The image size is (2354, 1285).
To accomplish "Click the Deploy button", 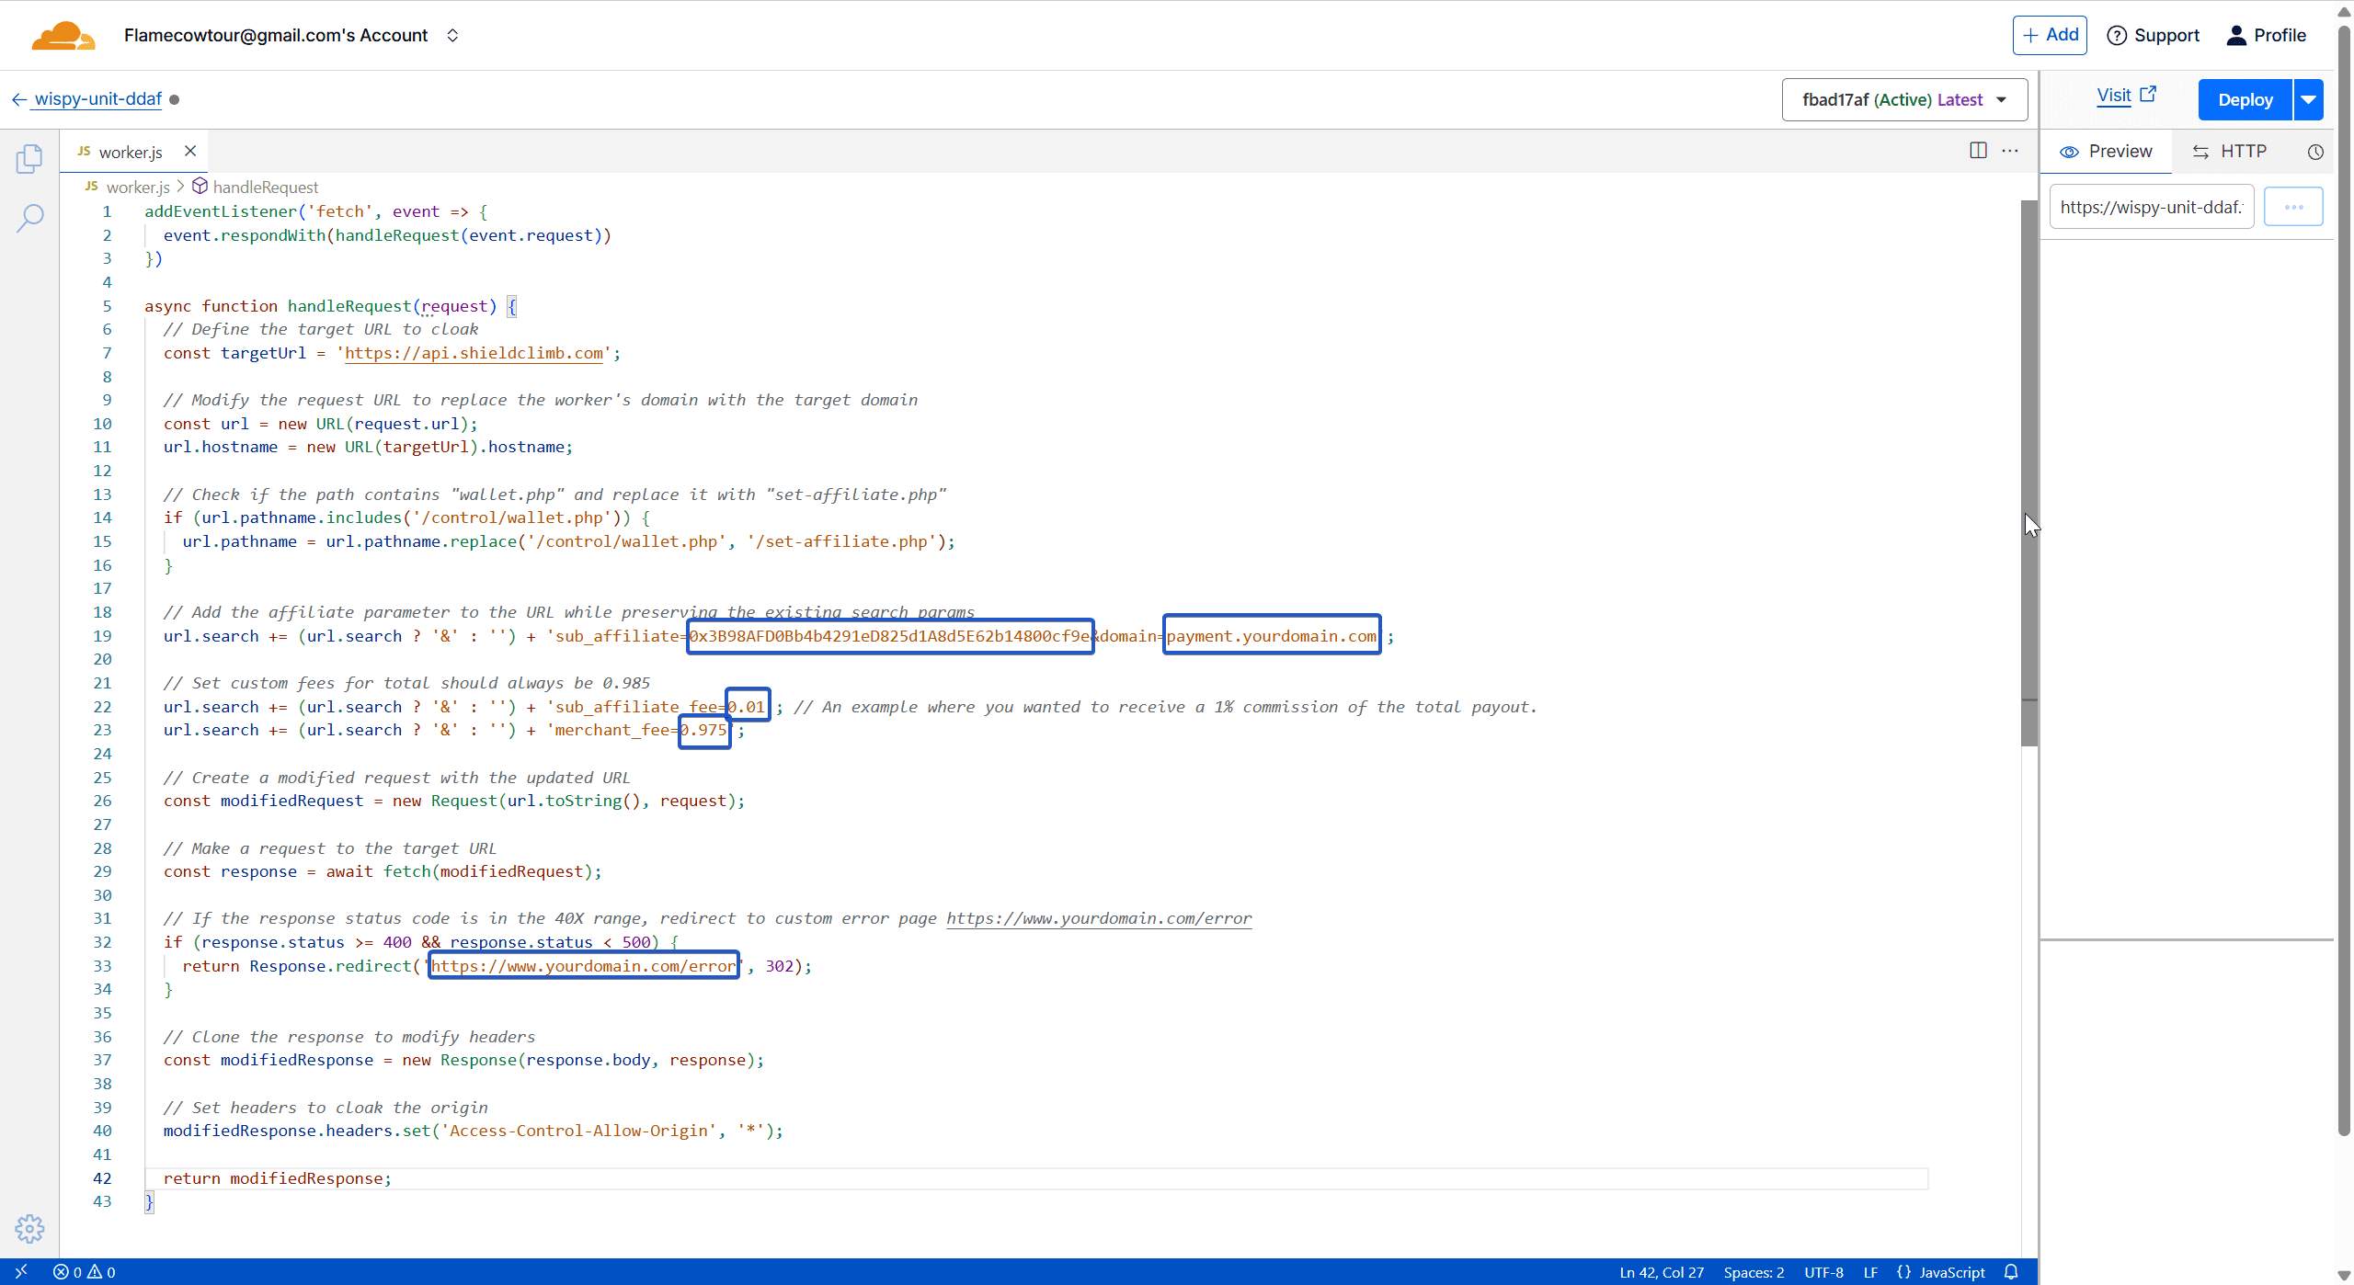I will click(2245, 99).
